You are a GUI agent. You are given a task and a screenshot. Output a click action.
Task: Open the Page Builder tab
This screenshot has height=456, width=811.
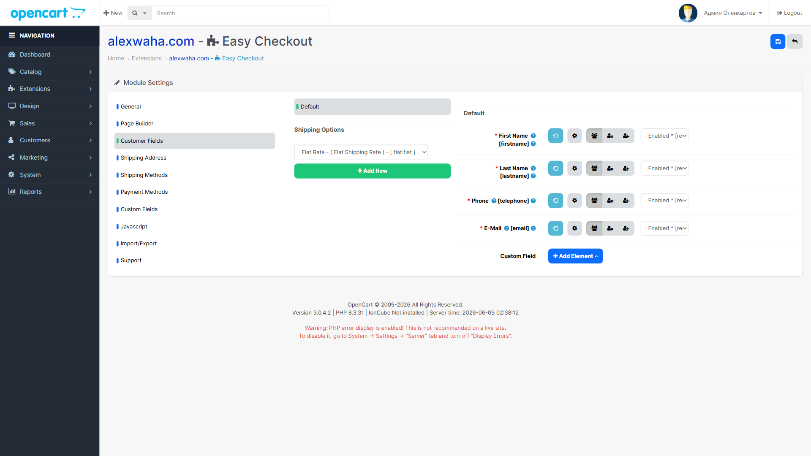click(x=195, y=124)
